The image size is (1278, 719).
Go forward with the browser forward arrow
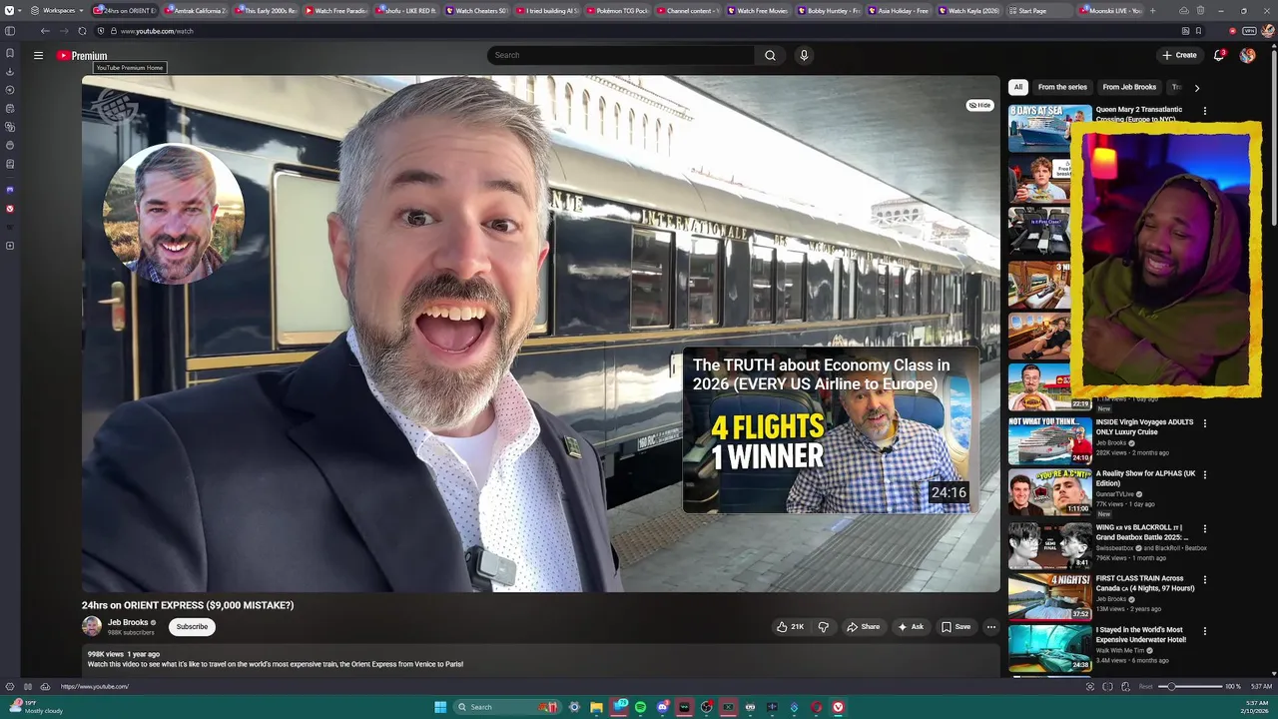(63, 31)
